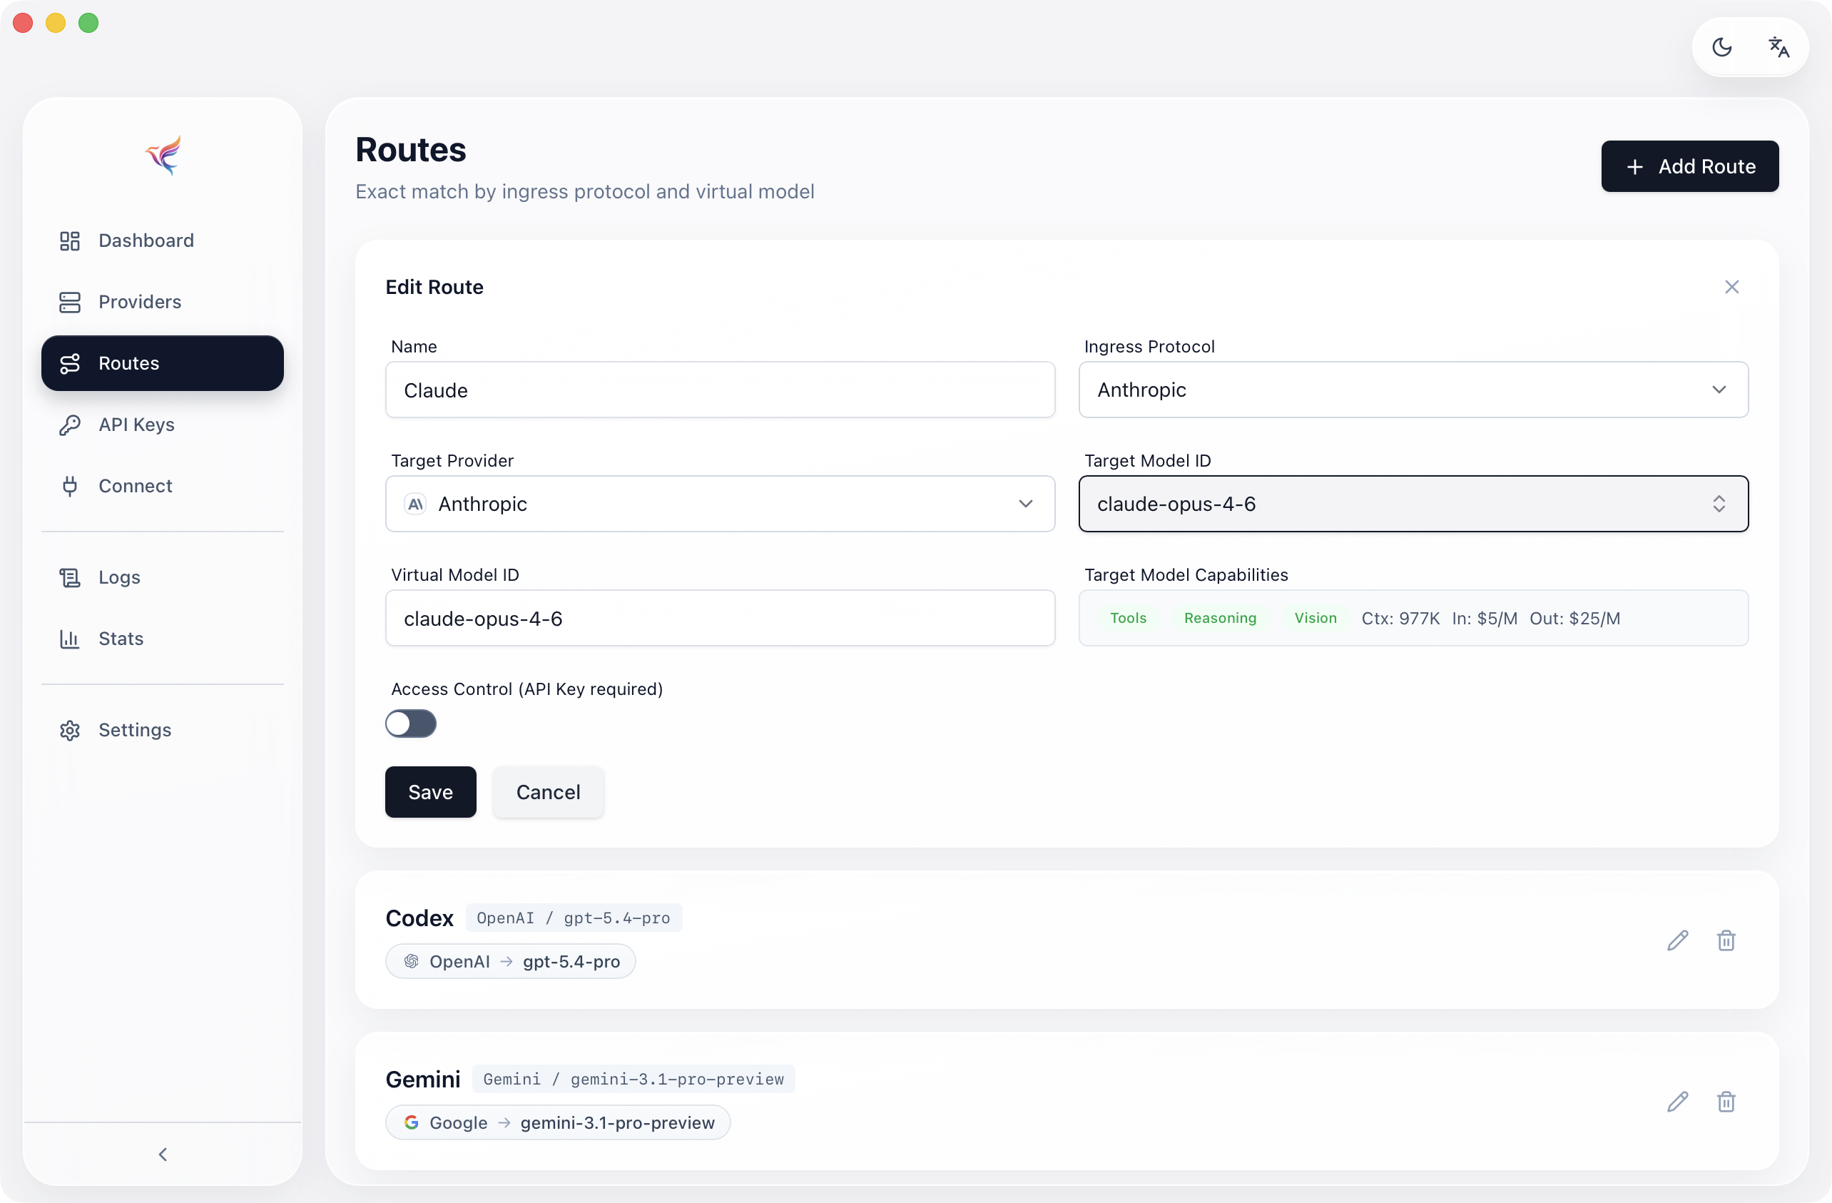
Task: Click the OpenAI → gpt-5.4-pro target chip
Action: click(x=510, y=961)
